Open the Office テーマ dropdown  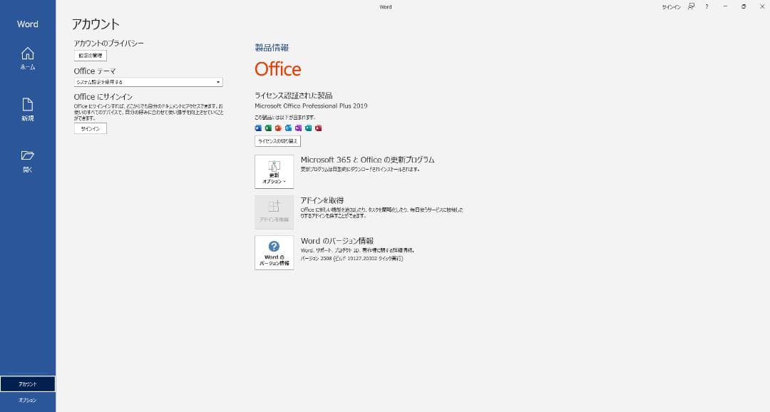(x=217, y=82)
